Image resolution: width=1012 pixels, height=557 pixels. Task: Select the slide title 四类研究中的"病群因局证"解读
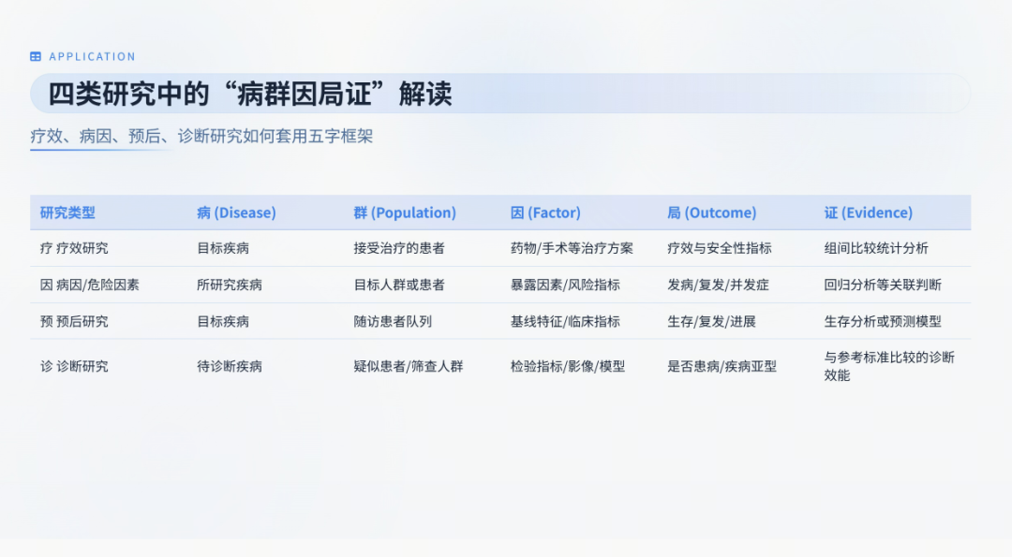click(x=250, y=95)
